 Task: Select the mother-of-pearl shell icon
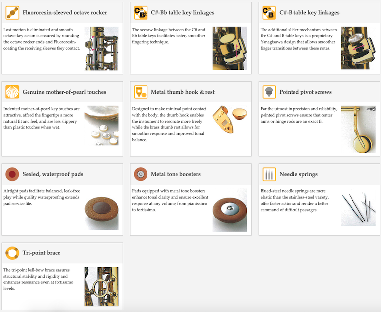click(x=12, y=92)
